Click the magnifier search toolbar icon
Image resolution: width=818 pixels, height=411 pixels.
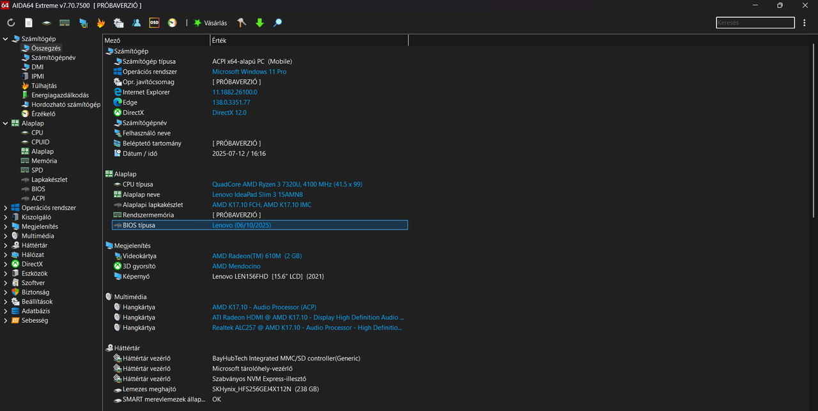pyautogui.click(x=277, y=22)
